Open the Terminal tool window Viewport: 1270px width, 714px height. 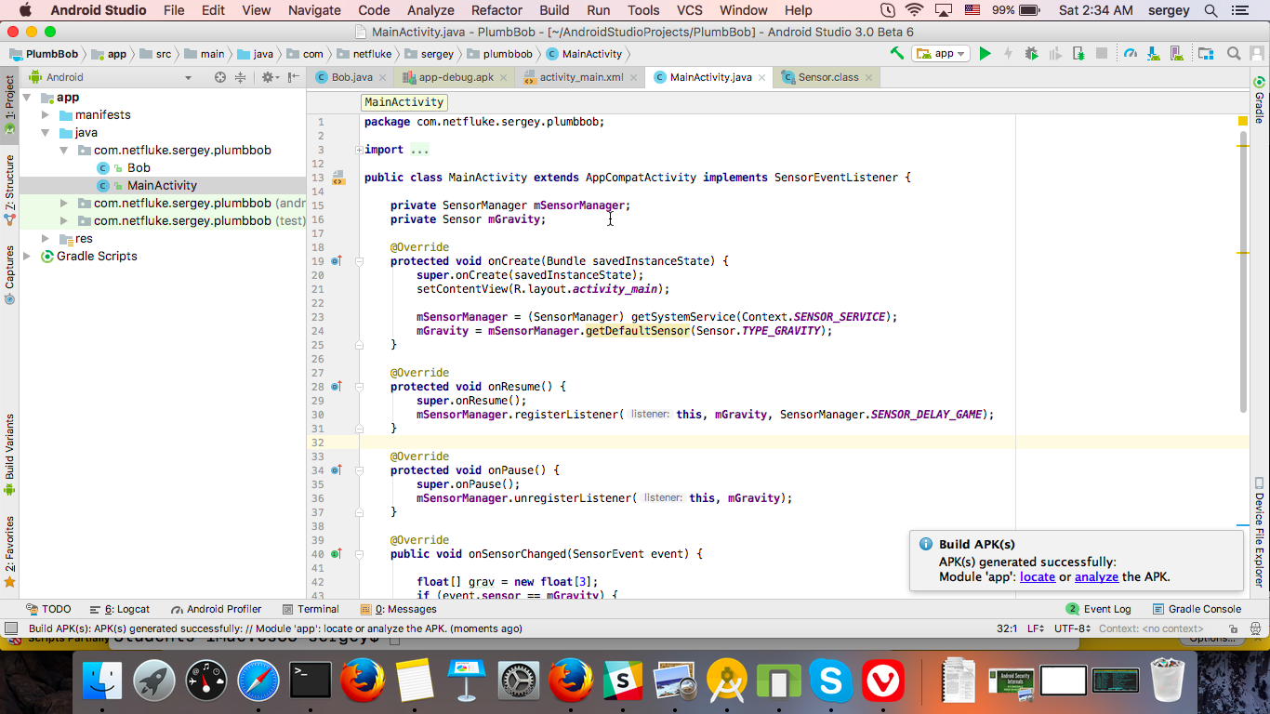tap(310, 609)
